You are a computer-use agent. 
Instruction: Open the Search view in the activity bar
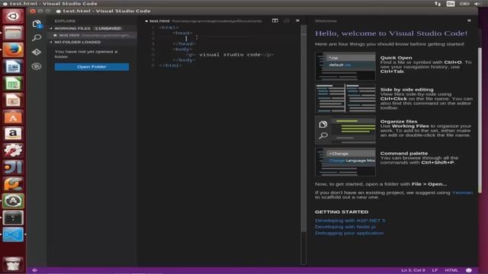pos(37,37)
